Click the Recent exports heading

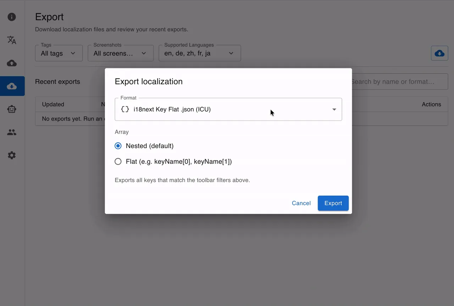coord(57,82)
